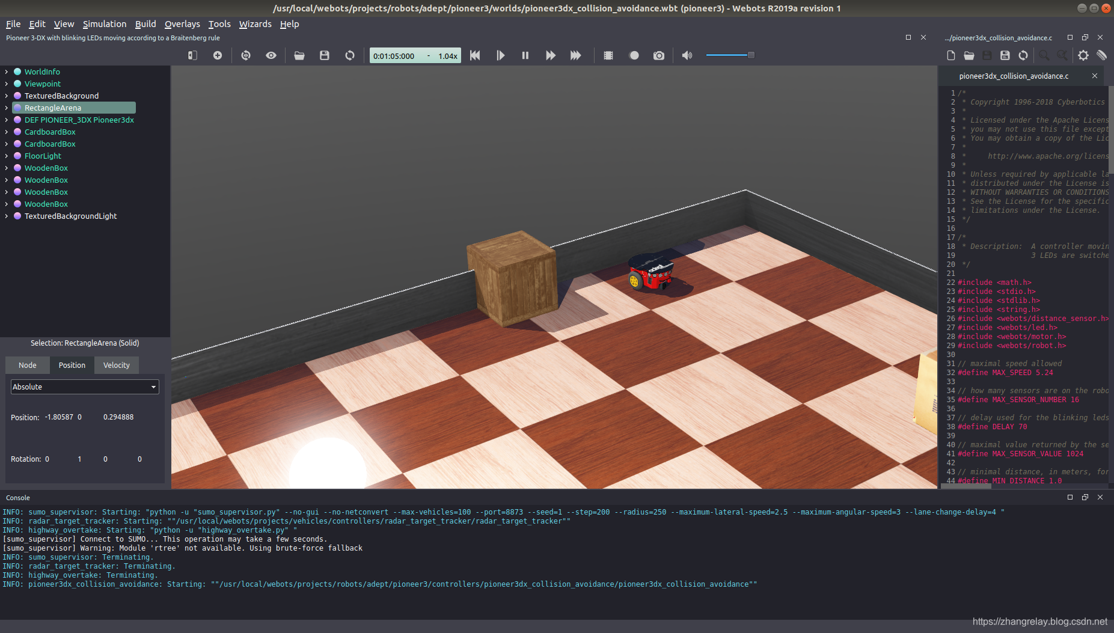This screenshot has width=1114, height=633.
Task: Select the DEF PIONEER_3DX Pioneer3dx node
Action: pyautogui.click(x=79, y=120)
